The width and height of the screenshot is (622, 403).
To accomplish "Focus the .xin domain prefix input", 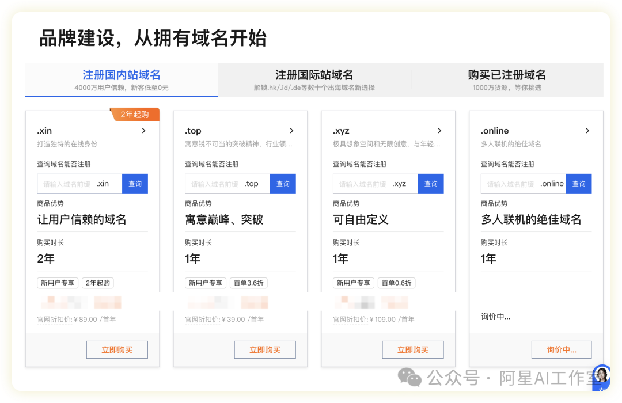I will pyautogui.click(x=79, y=184).
